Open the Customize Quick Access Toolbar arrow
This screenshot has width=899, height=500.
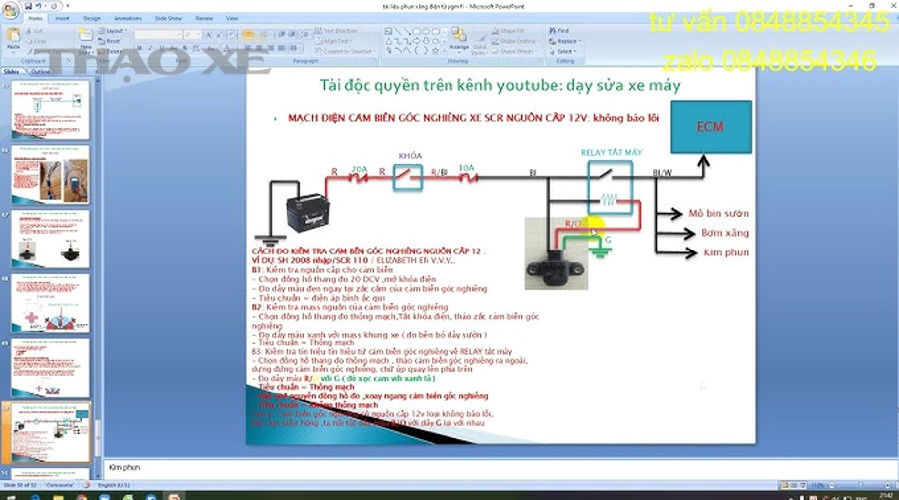coord(68,6)
